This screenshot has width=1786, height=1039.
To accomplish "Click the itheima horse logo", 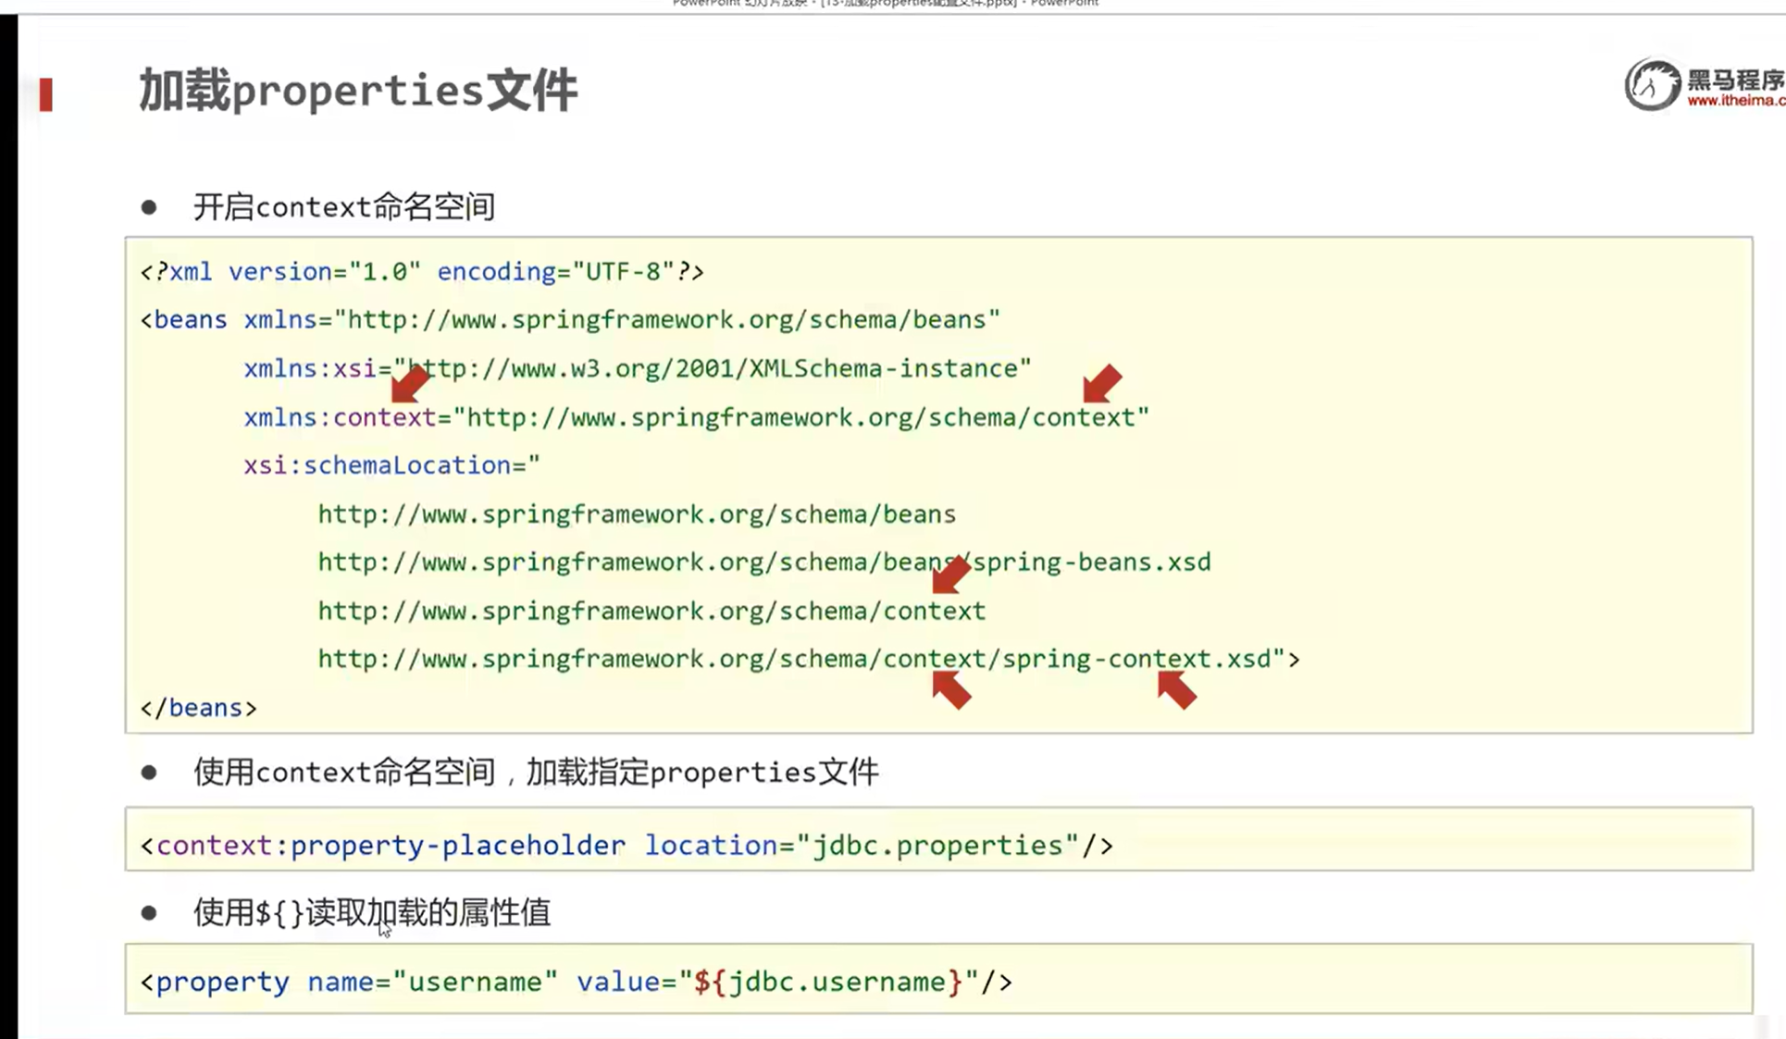I will 1652,85.
